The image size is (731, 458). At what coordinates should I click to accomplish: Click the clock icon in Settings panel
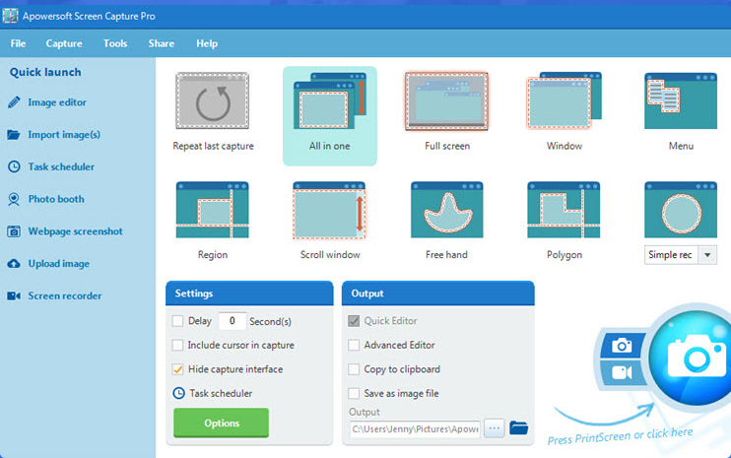coord(178,393)
